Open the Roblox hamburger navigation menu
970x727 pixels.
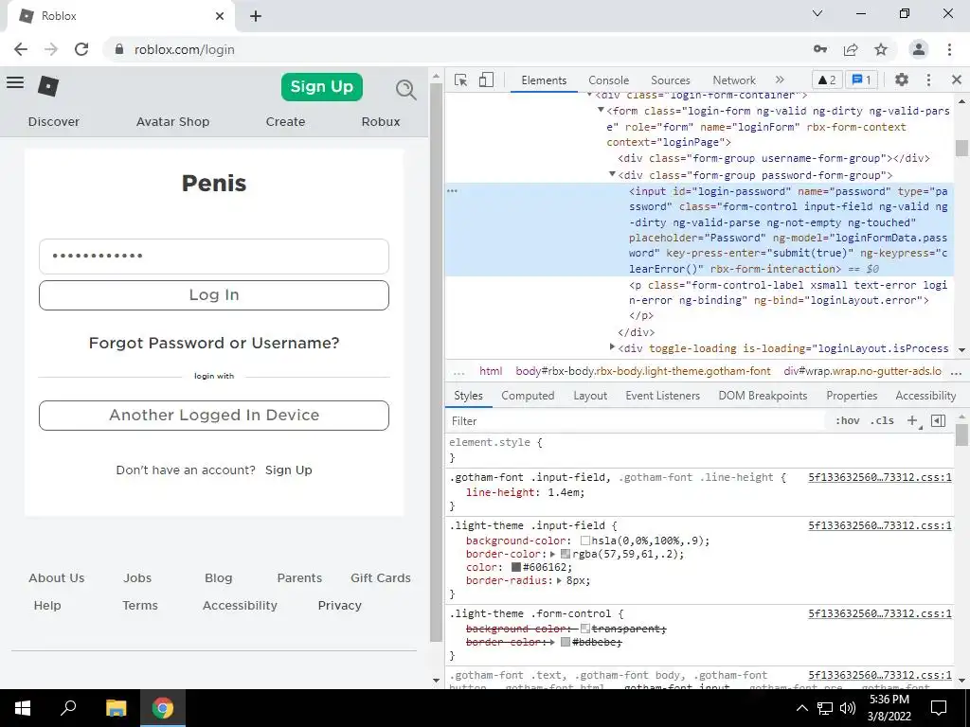pos(15,82)
